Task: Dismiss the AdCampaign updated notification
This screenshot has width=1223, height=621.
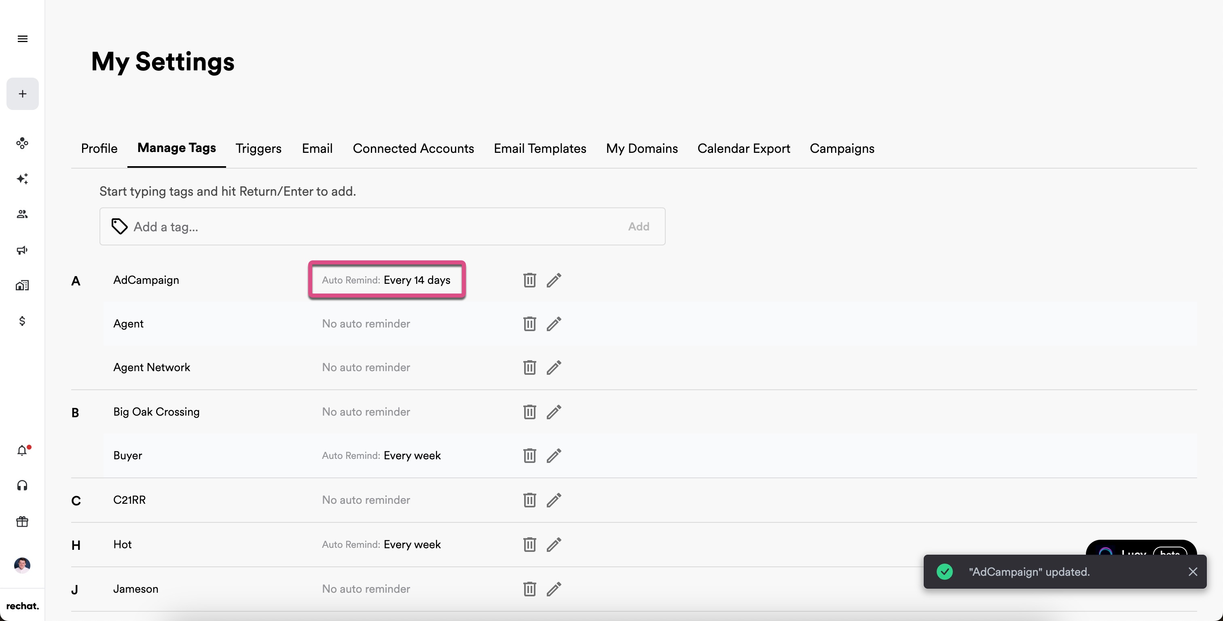Action: click(x=1193, y=572)
